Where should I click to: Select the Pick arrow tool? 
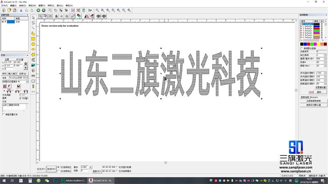tap(33, 18)
